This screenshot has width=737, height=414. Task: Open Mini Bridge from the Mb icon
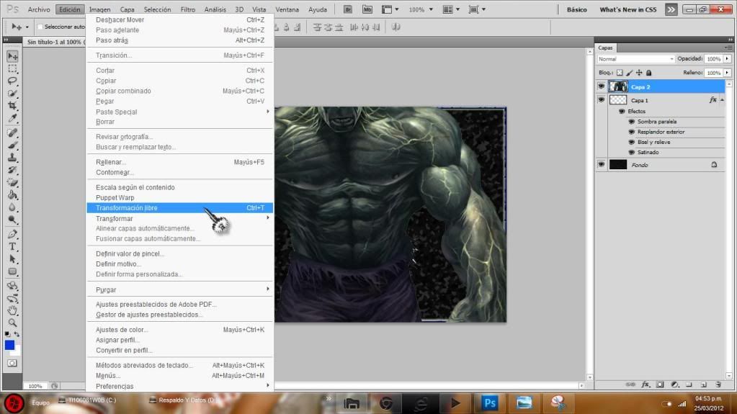pyautogui.click(x=367, y=9)
